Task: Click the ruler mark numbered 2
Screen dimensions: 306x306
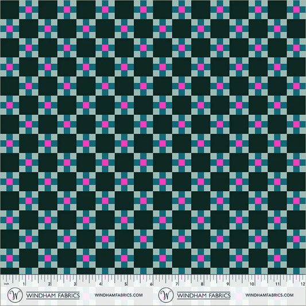Action: point(49,284)
